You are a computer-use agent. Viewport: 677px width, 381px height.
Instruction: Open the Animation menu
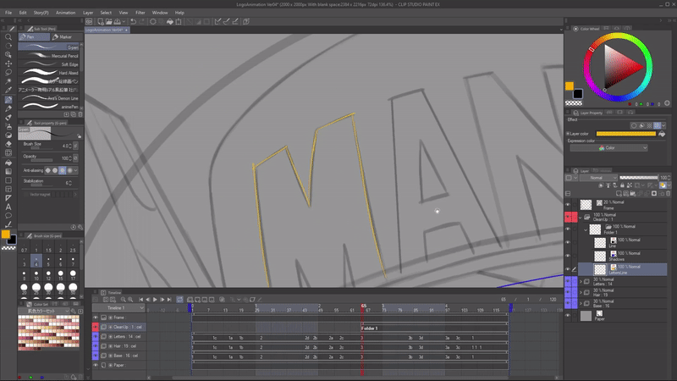click(66, 13)
